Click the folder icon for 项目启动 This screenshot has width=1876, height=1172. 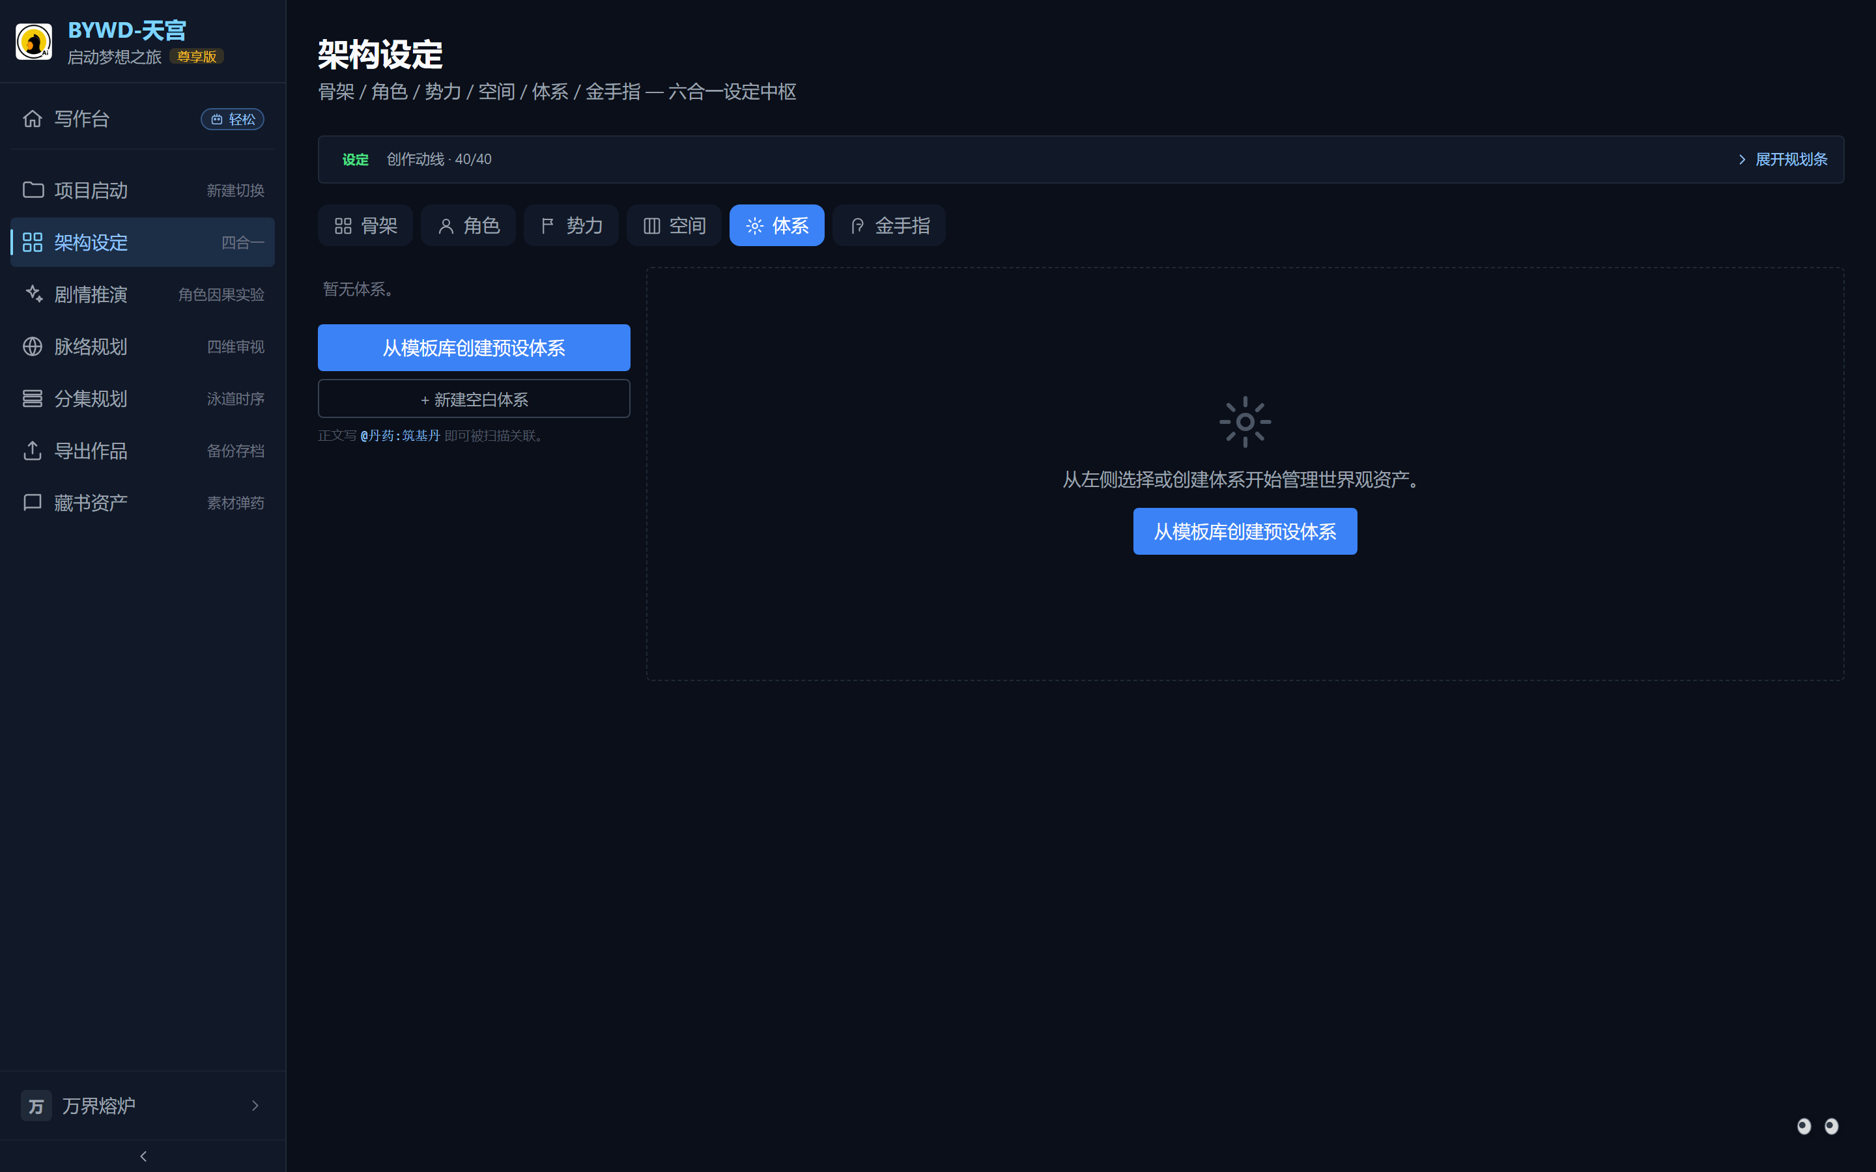point(33,190)
